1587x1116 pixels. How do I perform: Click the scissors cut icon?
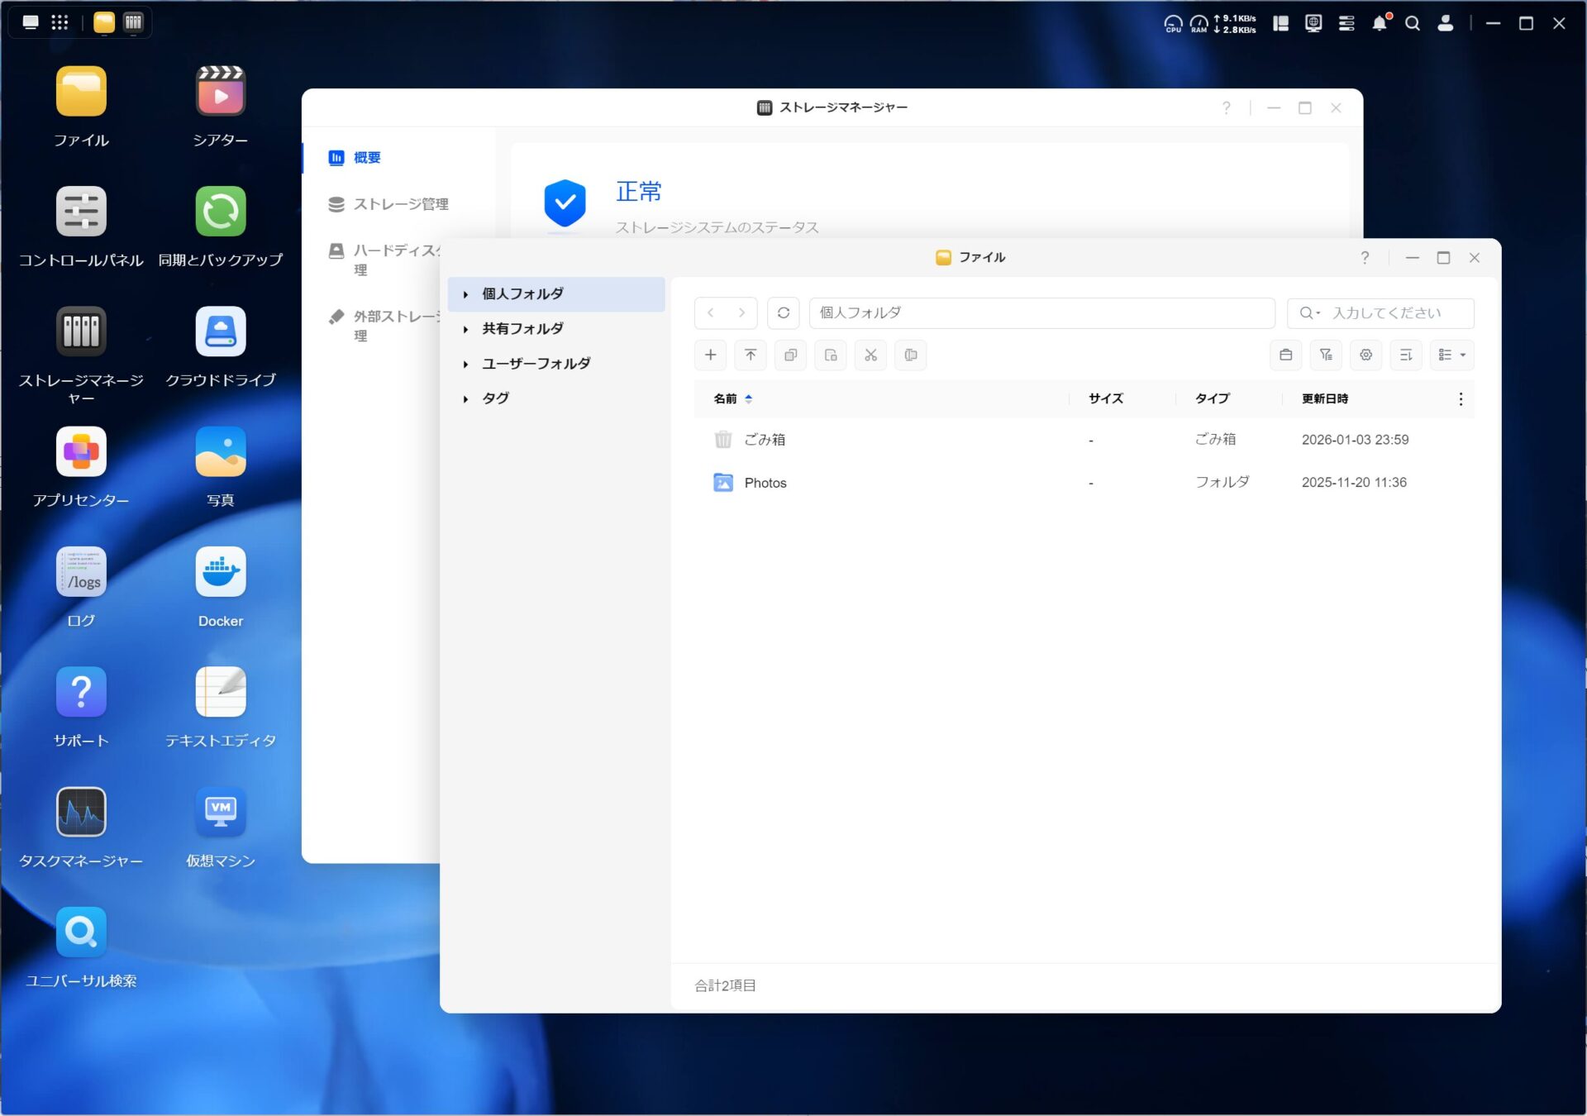(x=870, y=355)
